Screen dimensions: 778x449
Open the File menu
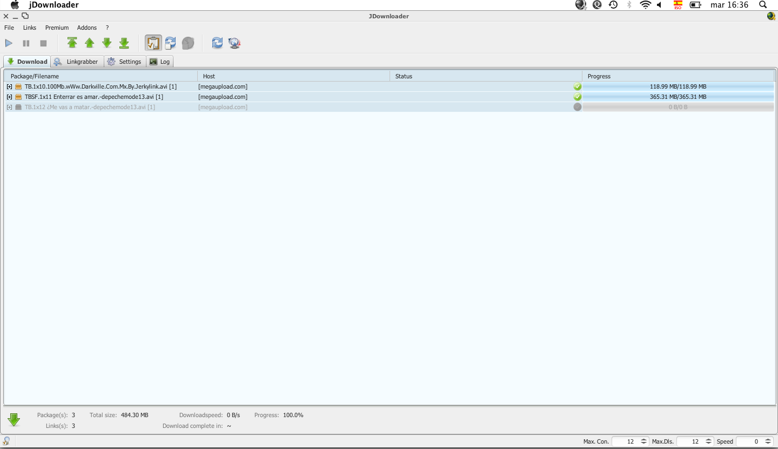pos(9,28)
